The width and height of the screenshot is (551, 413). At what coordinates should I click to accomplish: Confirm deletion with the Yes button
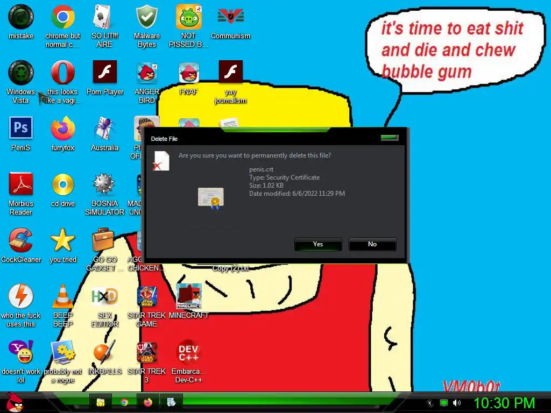[x=318, y=244]
